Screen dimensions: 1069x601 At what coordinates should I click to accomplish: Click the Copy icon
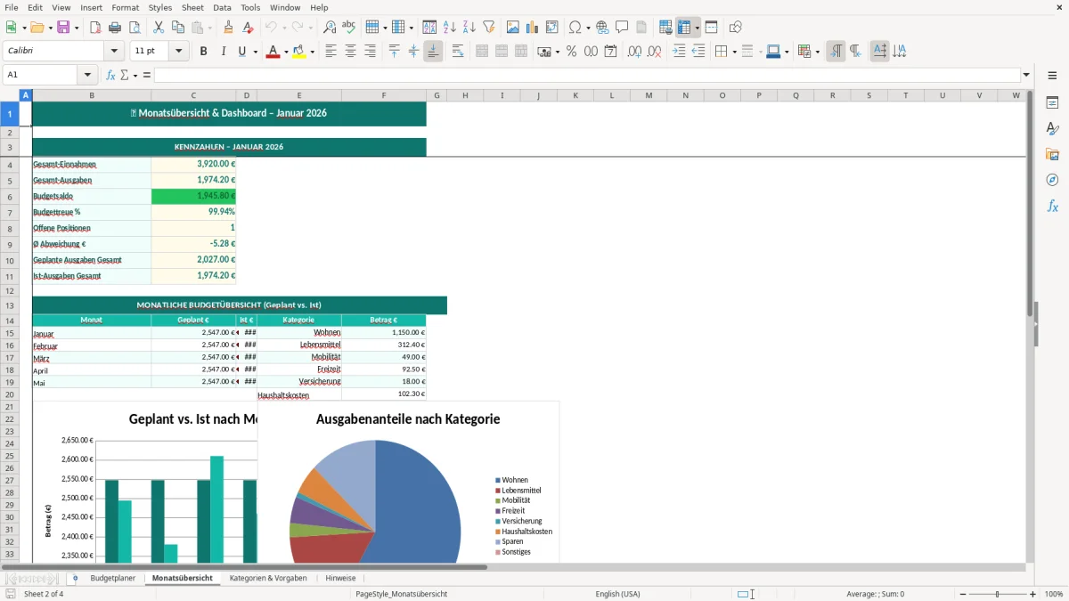click(178, 28)
